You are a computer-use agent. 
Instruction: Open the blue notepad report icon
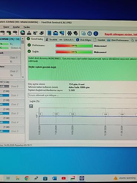(49, 33)
